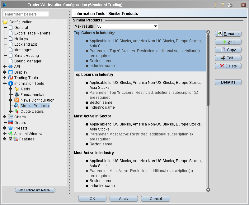Click the pushpin icon in title bar
The image size is (249, 205).
[215, 5]
